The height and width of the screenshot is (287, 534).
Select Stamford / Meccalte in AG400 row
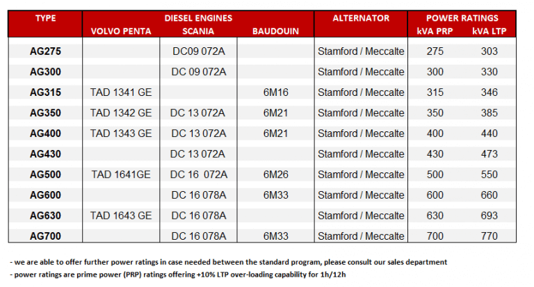361,133
